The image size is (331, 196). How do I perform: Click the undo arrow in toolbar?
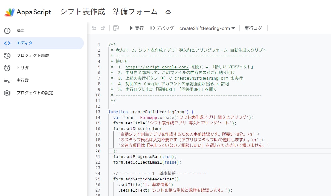[x=94, y=28]
